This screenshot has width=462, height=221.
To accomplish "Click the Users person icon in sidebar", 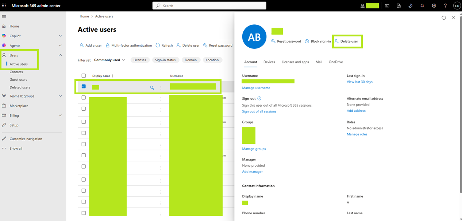I will 4,55.
